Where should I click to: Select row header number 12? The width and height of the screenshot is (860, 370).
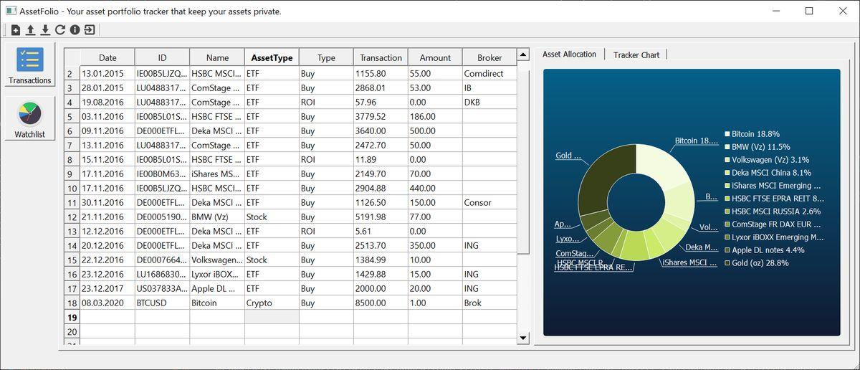71,232
